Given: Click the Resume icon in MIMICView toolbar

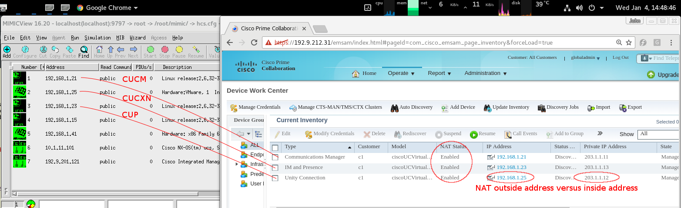Looking at the screenshot, I should pyautogui.click(x=195, y=49).
